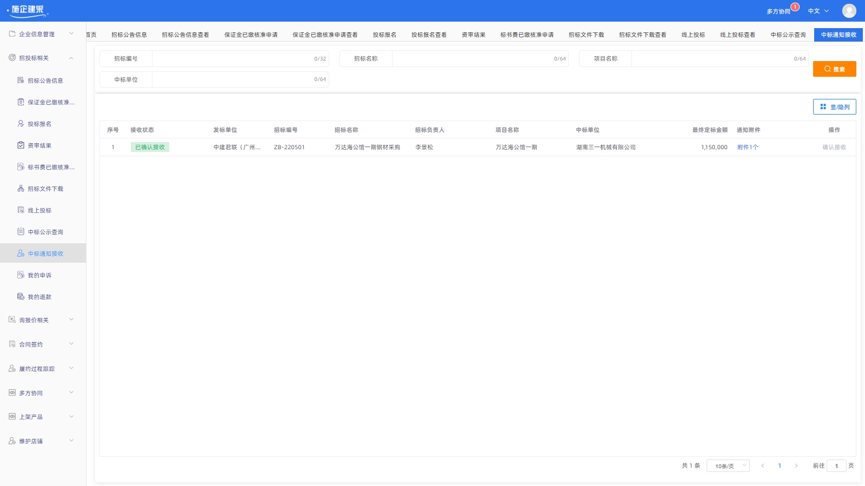The width and height of the screenshot is (865, 486).
Task: Click the 最终定标金额 column header
Action: (x=710, y=130)
